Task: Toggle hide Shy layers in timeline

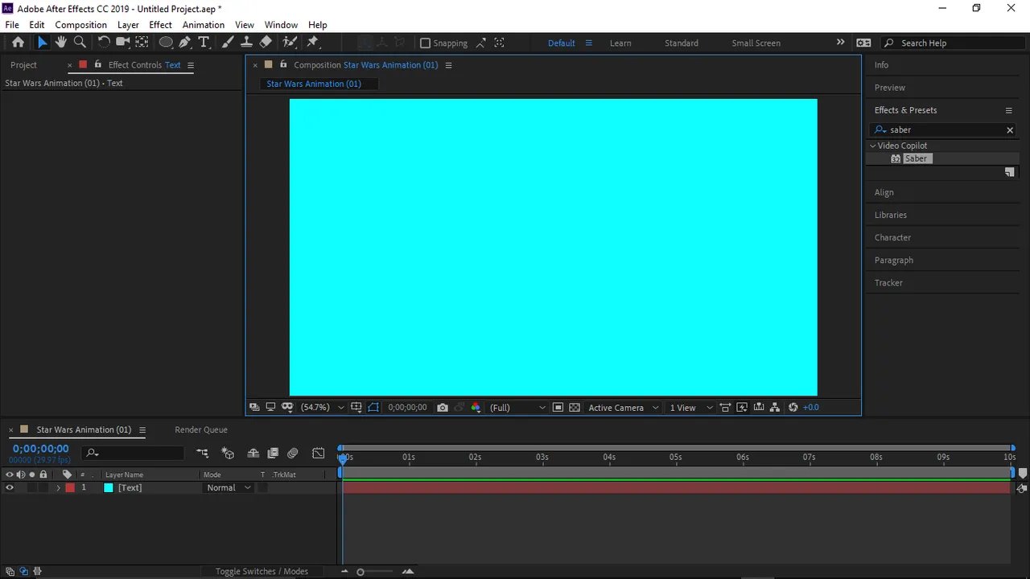Action: click(253, 454)
